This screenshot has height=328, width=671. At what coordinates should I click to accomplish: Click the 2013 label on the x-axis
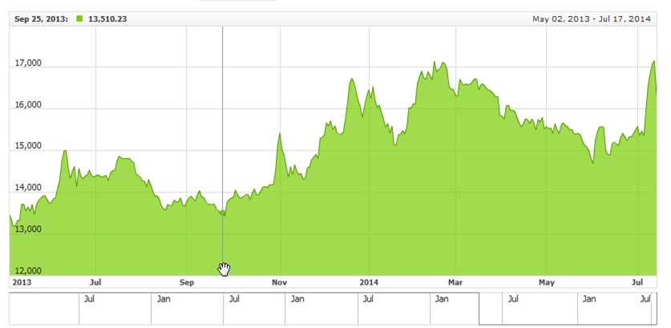click(22, 282)
